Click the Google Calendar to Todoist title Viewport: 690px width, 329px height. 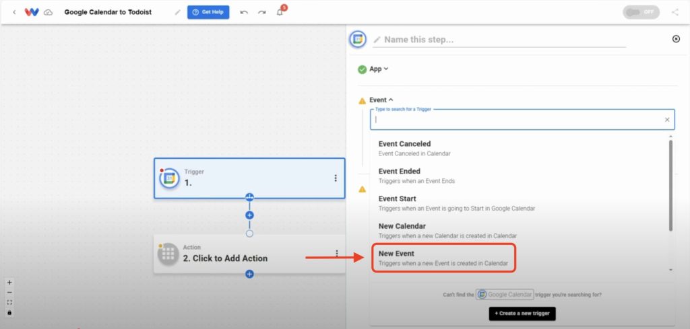point(108,12)
